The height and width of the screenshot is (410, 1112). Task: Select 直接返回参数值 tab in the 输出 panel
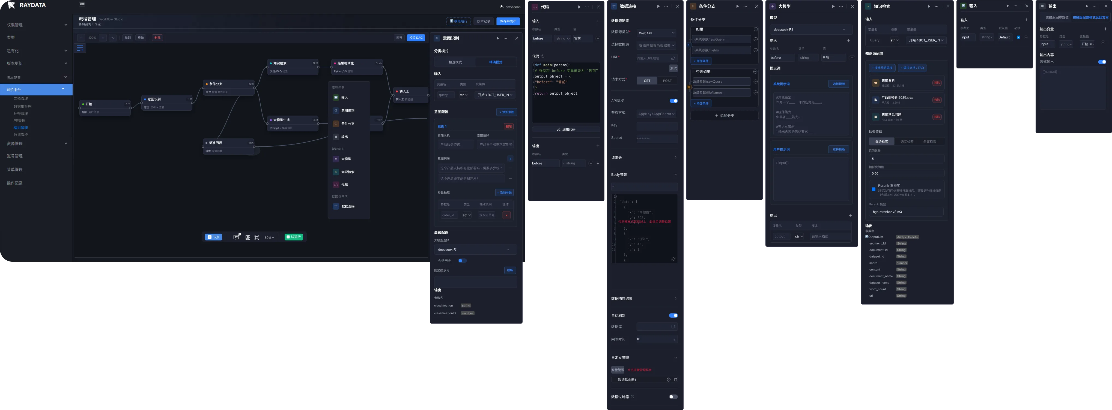pyautogui.click(x=1057, y=18)
